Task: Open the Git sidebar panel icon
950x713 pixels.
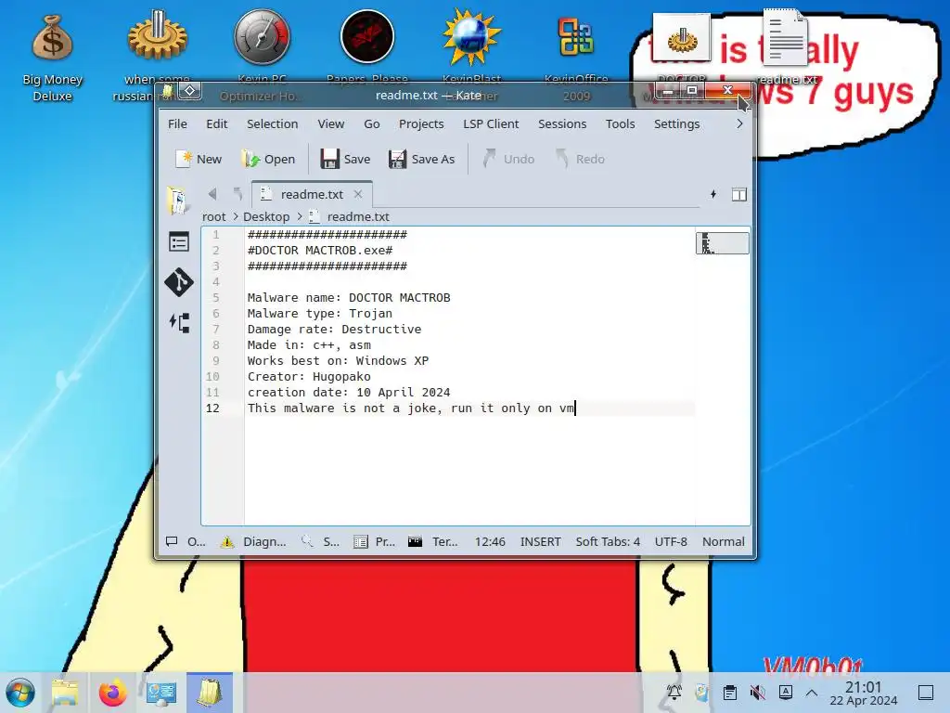Action: pos(179,282)
